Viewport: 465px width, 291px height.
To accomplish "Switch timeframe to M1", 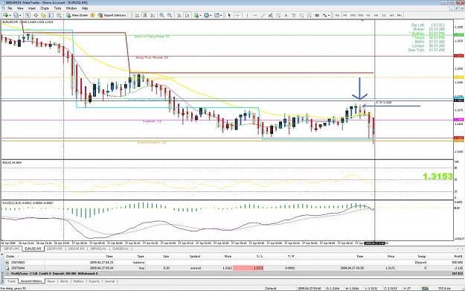I will [337, 15].
